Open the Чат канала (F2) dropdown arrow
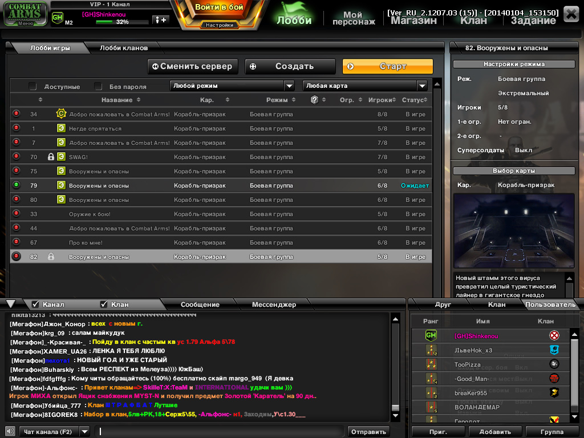The height and width of the screenshot is (438, 584). coord(85,431)
